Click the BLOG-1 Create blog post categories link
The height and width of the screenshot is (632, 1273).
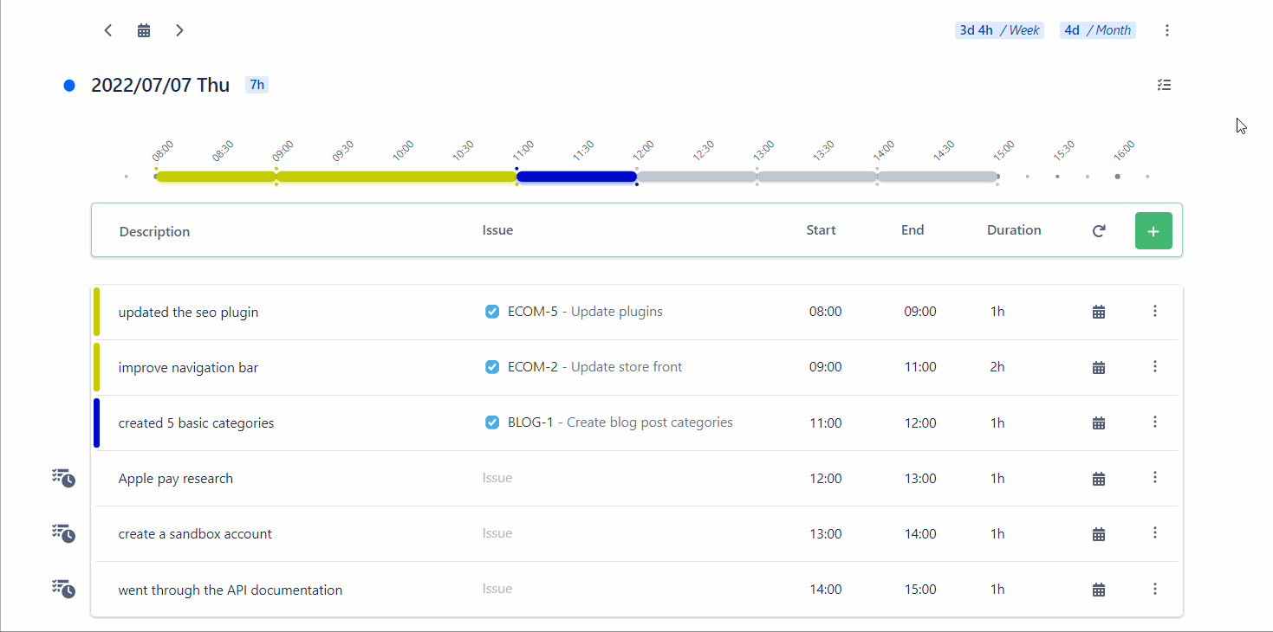point(620,422)
